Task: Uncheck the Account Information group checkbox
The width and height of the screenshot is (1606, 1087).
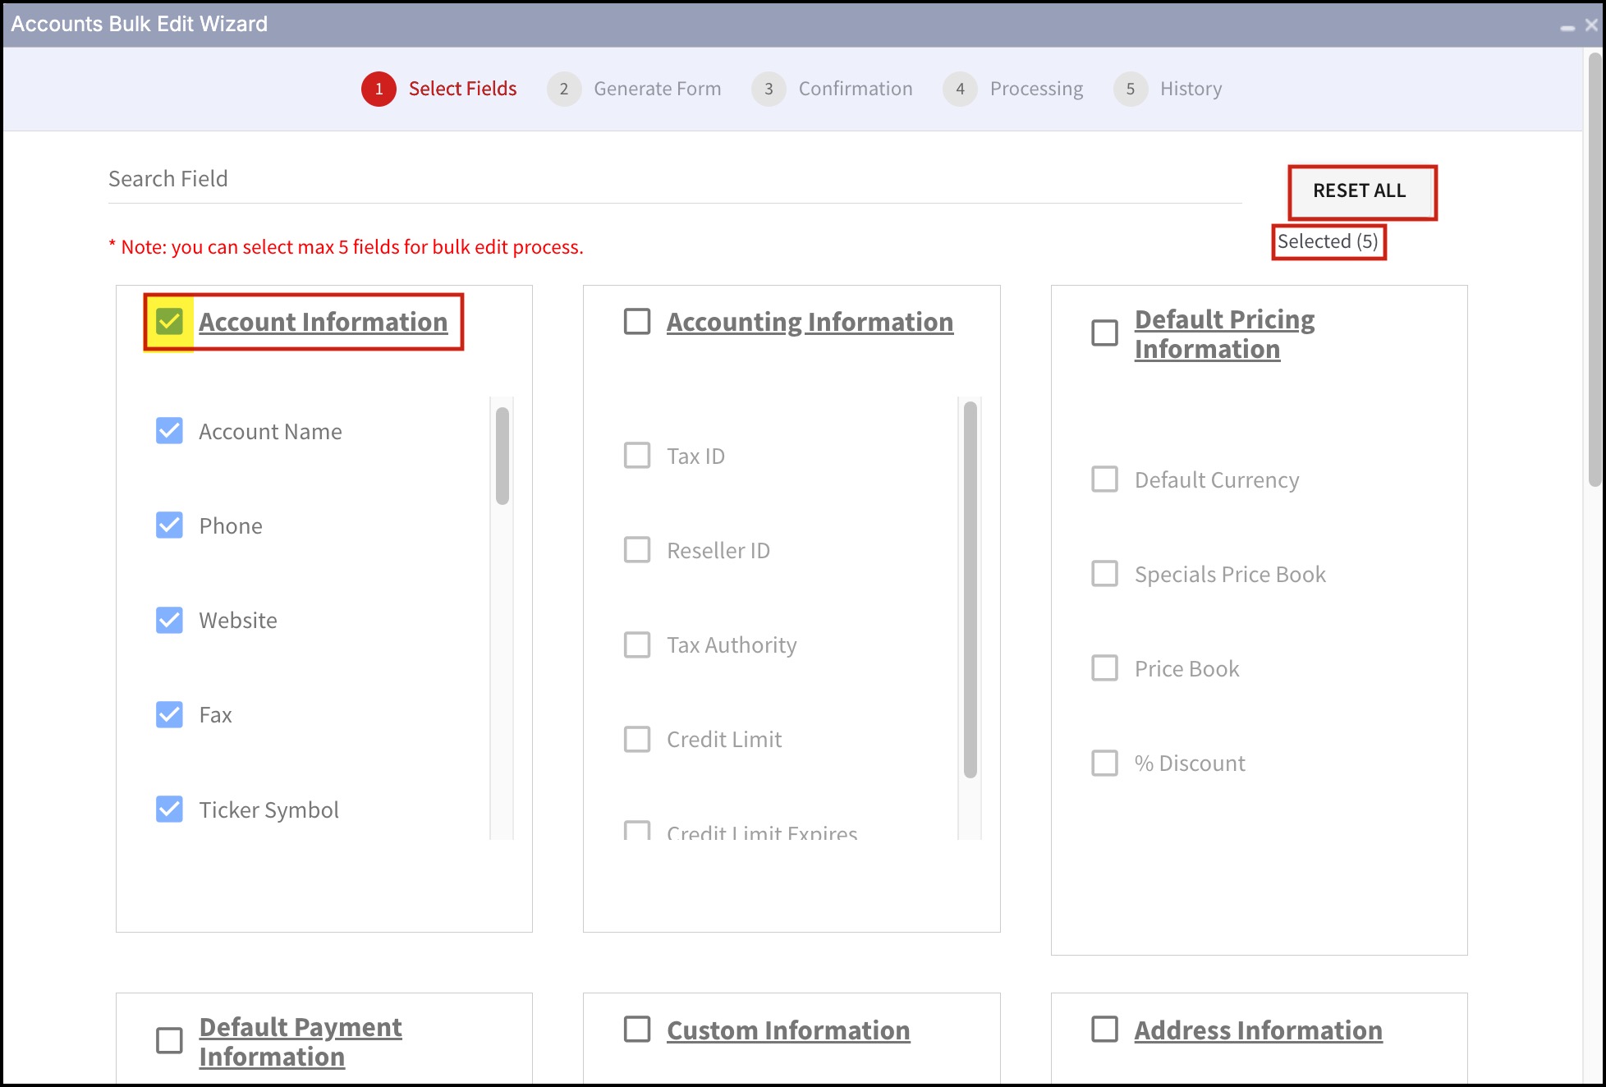Action: [169, 322]
